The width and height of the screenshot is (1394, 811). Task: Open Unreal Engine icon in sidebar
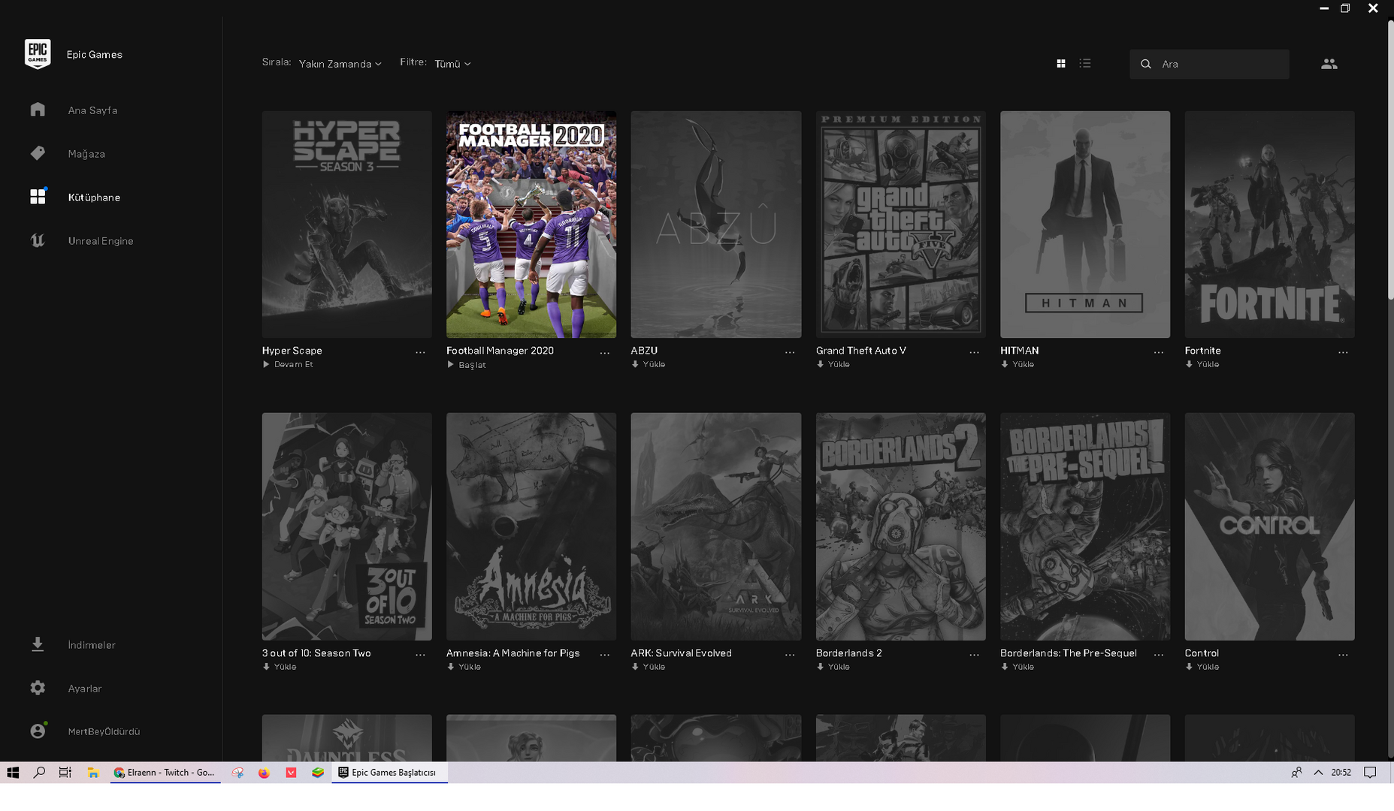tap(38, 240)
